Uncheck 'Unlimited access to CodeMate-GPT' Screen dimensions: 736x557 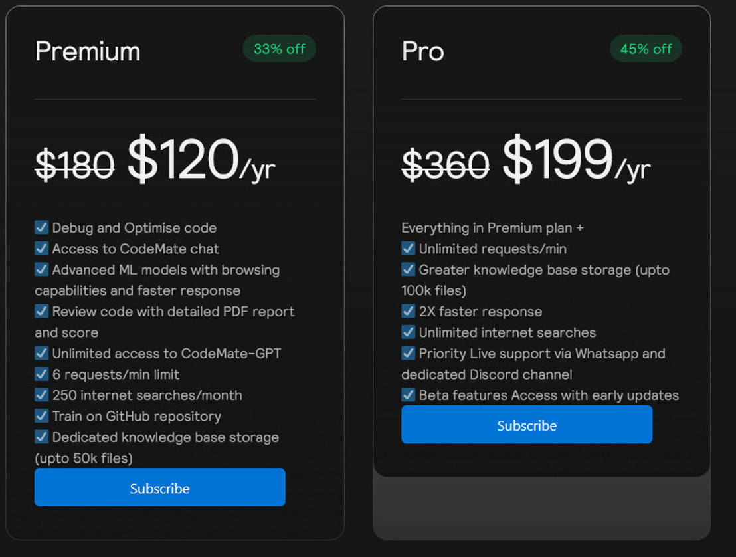pyautogui.click(x=41, y=353)
